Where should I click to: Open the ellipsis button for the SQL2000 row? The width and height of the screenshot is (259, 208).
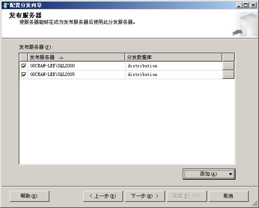(x=228, y=66)
